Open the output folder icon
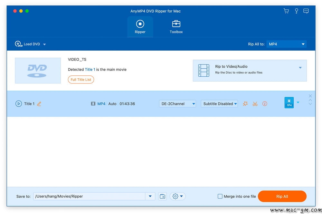The height and width of the screenshot is (214, 322). point(162,196)
